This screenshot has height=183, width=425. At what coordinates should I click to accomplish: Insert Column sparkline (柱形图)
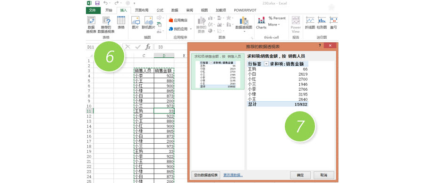pos(322,23)
